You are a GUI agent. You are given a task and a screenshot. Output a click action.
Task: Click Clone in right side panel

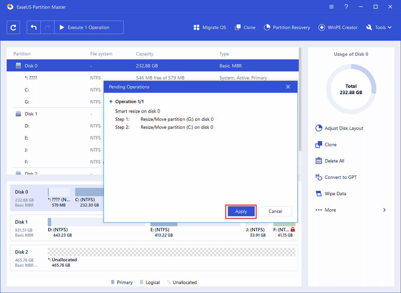[326, 144]
